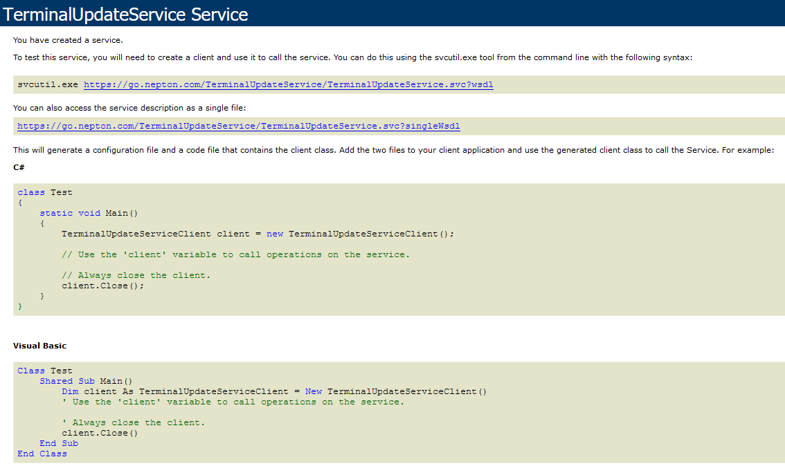Click the 'svcutil.exe' command text
The width and height of the screenshot is (785, 466).
point(48,84)
